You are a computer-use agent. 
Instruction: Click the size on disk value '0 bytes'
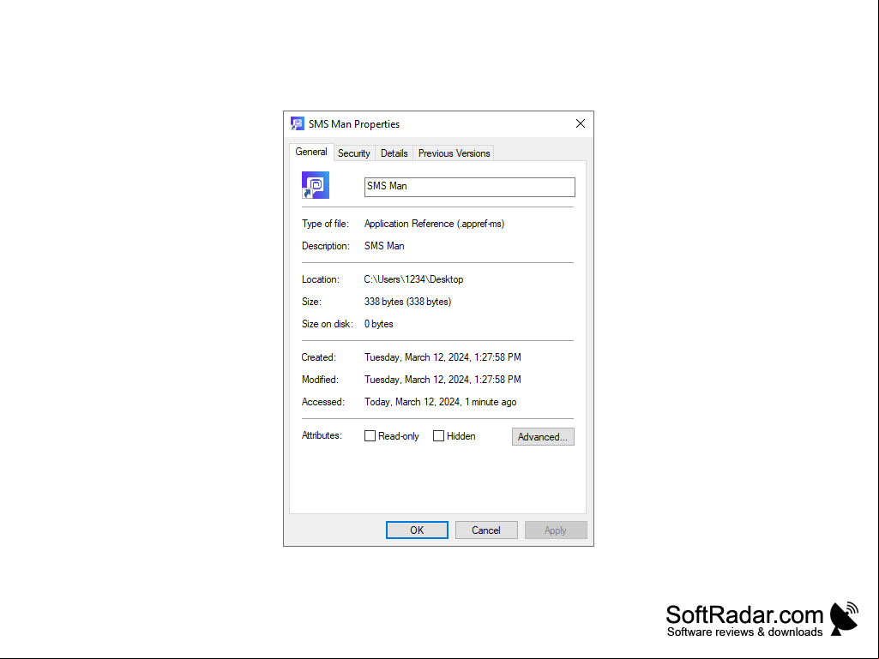pyautogui.click(x=378, y=324)
